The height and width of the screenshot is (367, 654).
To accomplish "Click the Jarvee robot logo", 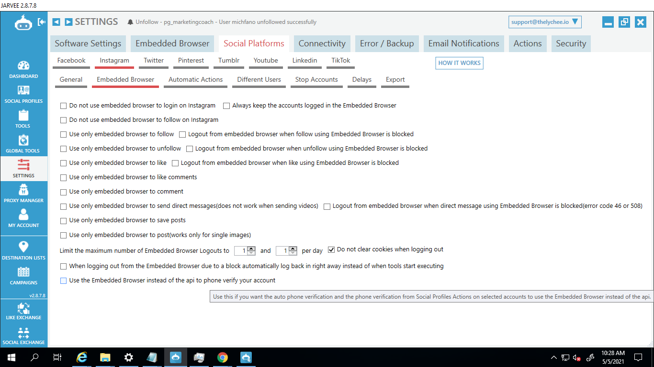I will click(23, 22).
